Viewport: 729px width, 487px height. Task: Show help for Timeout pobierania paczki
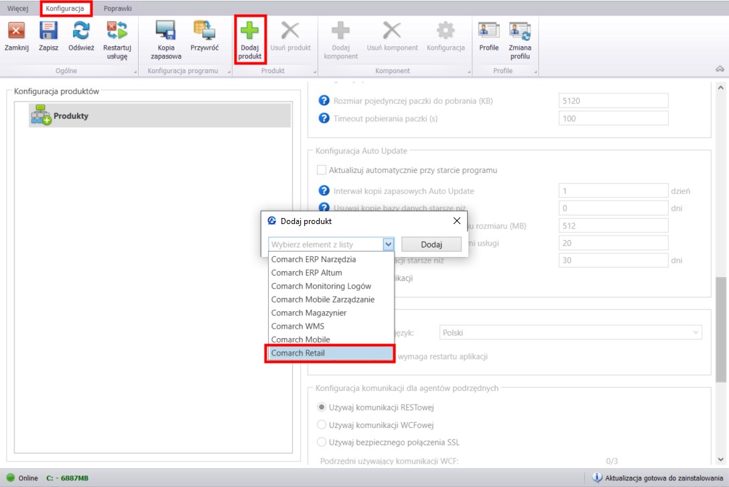tap(324, 118)
